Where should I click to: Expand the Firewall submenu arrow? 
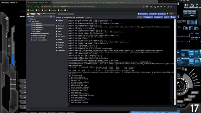click(x=66, y=48)
